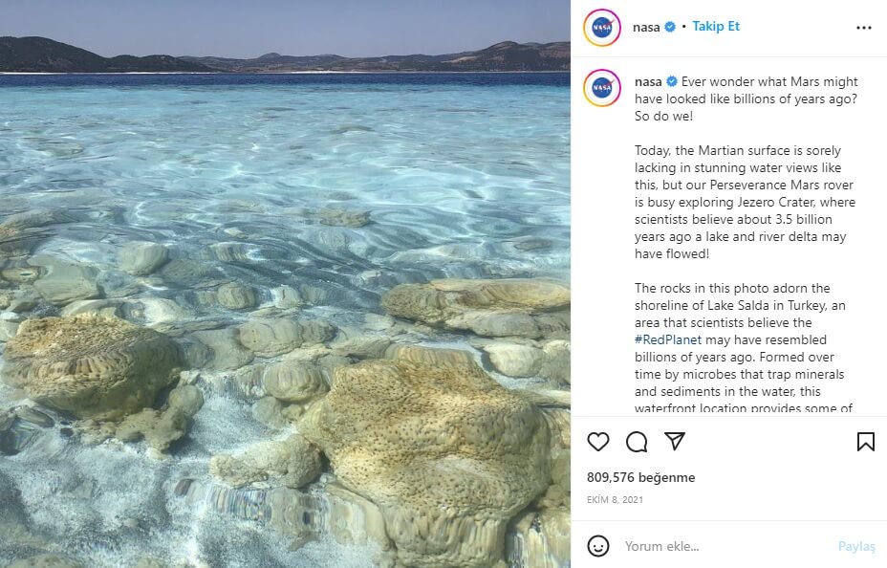Viewport: 887px width, 568px height.
Task: Open the #RedPlanet hashtag
Action: pos(668,339)
